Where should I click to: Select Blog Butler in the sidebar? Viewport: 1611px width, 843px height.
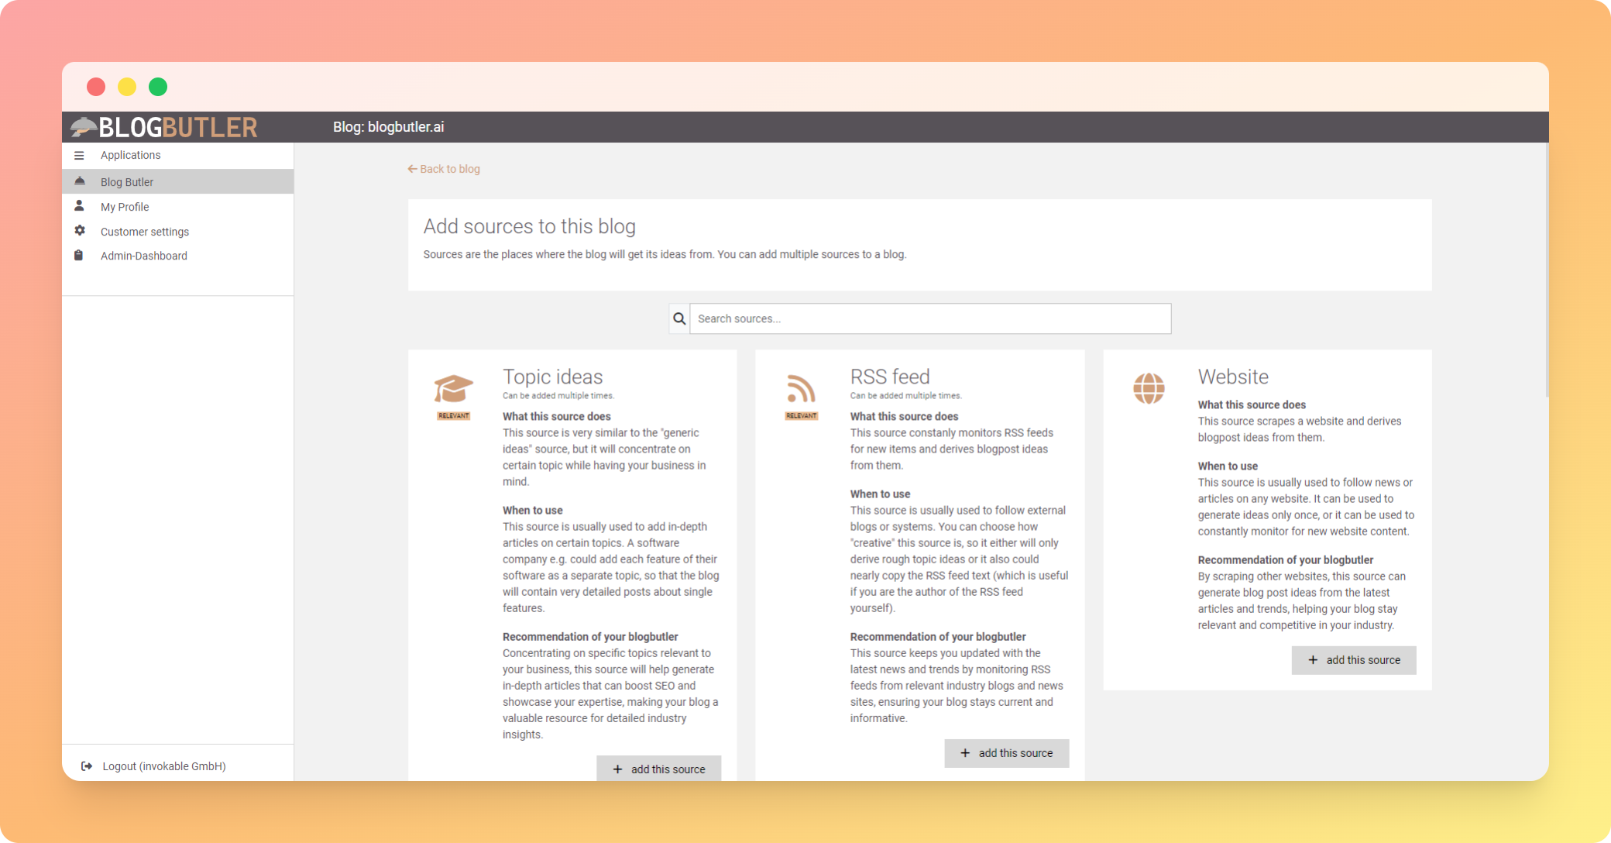click(127, 182)
